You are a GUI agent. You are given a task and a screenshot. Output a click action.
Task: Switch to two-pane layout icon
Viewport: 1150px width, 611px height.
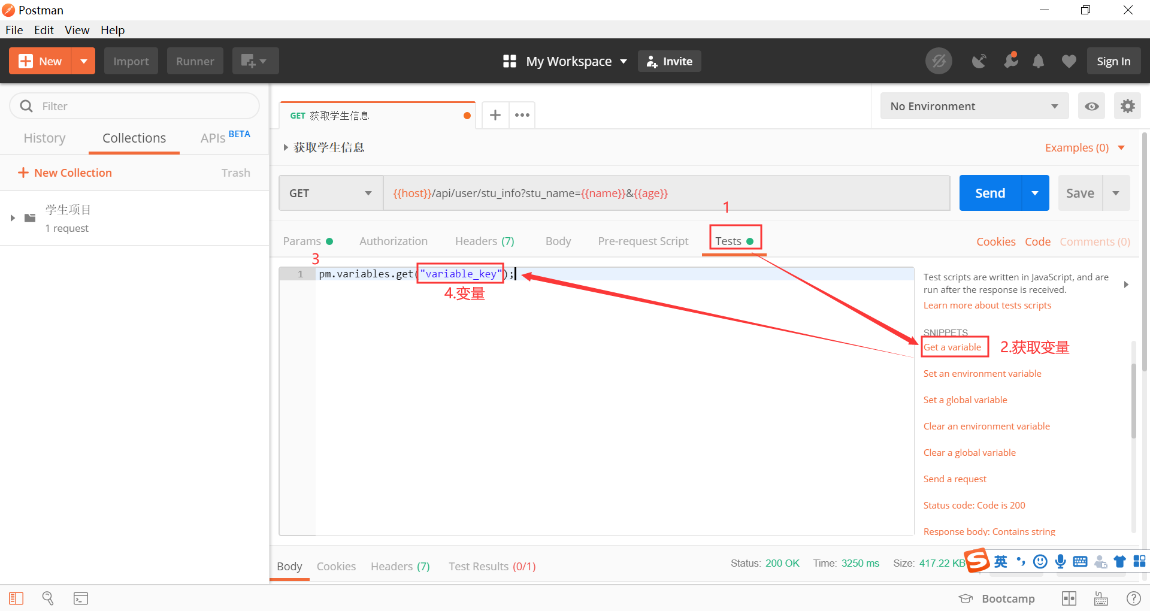pos(1069,598)
